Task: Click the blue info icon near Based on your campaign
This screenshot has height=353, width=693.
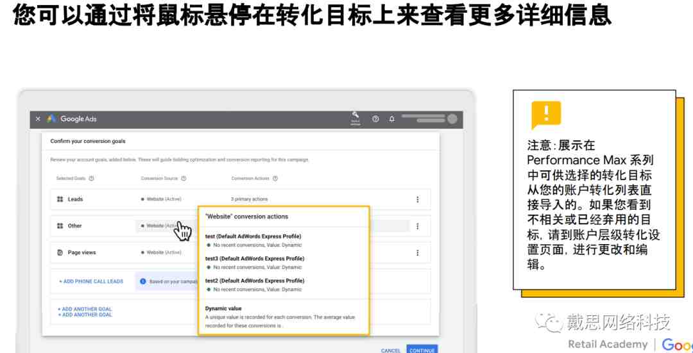Action: click(x=142, y=281)
